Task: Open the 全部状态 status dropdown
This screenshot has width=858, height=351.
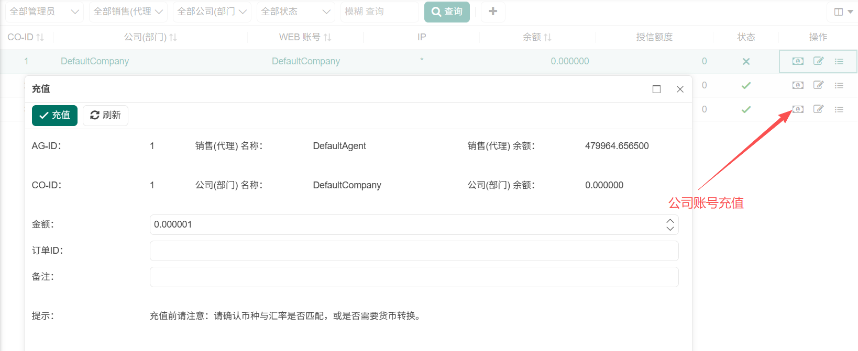Action: (295, 12)
